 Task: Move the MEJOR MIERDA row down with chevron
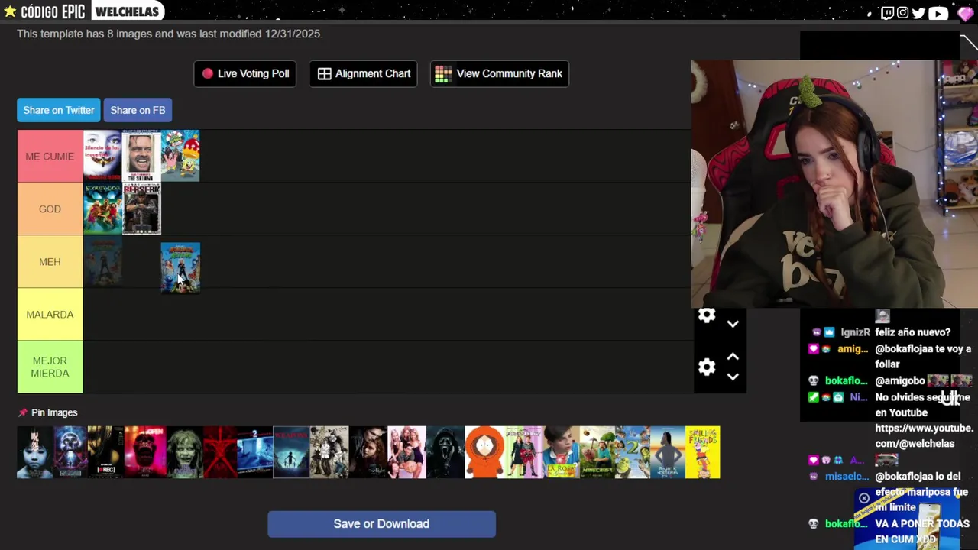pyautogui.click(x=733, y=377)
